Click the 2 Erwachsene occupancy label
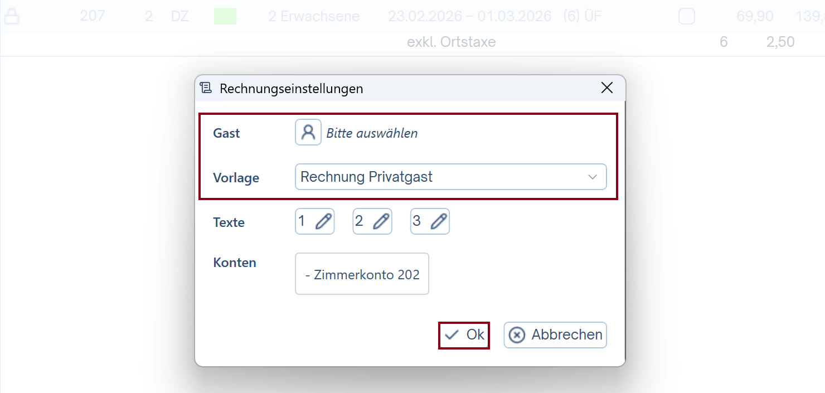The width and height of the screenshot is (825, 393). 313,16
